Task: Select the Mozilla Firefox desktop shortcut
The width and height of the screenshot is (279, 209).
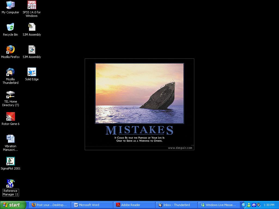Action: pyautogui.click(x=10, y=52)
